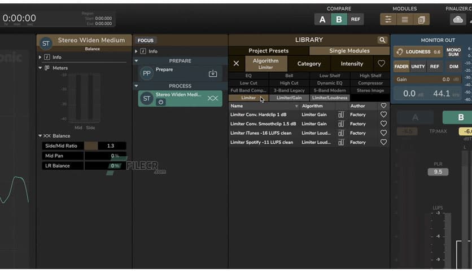Click the heart column header in preset table
Image resolution: width=472 pixels, height=273 pixels.
[383, 105]
